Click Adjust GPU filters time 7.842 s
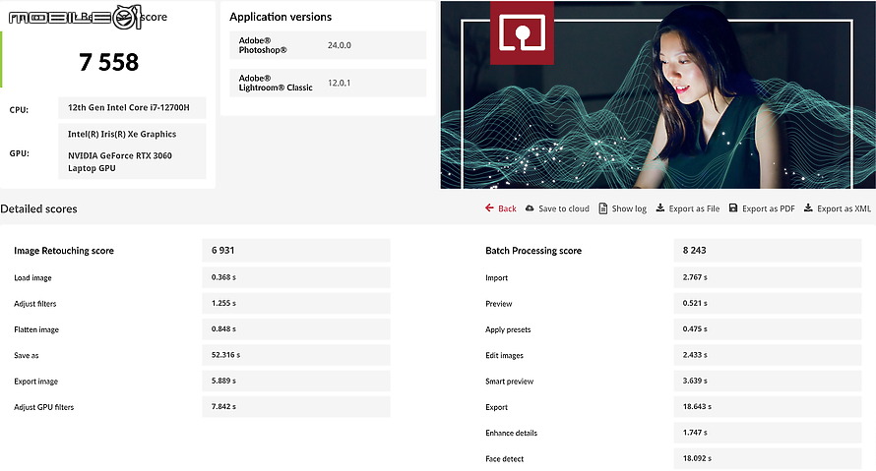The image size is (876, 471). pos(296,407)
